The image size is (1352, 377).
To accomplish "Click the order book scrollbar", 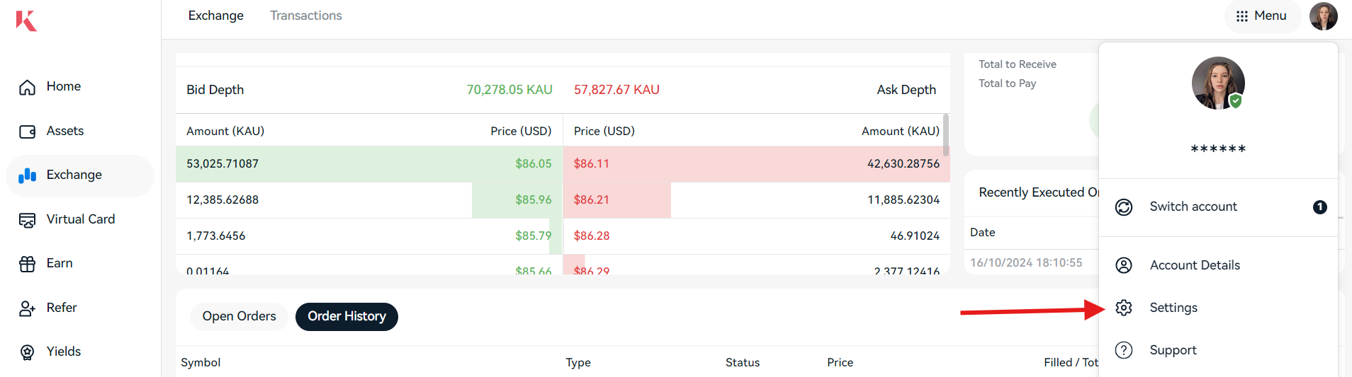I will (946, 134).
